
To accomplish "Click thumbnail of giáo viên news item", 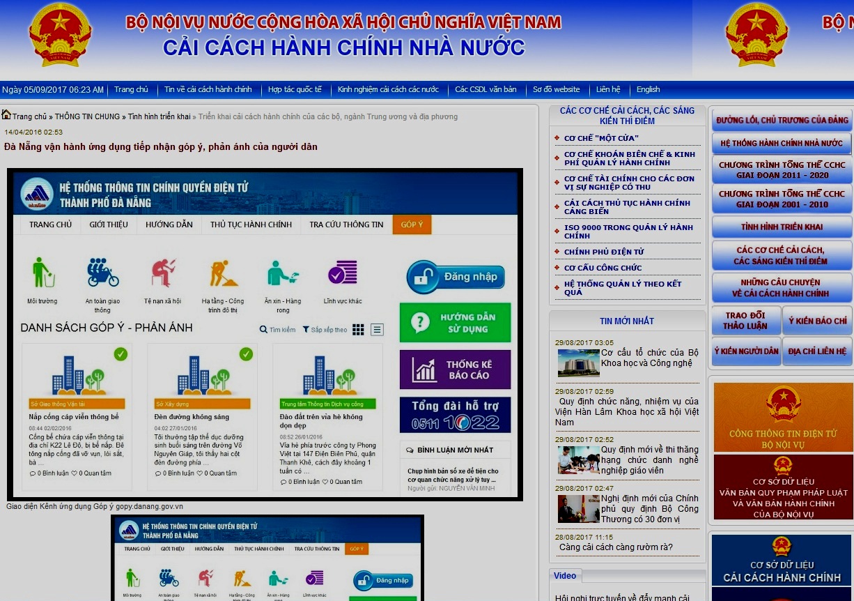I will pos(578,460).
